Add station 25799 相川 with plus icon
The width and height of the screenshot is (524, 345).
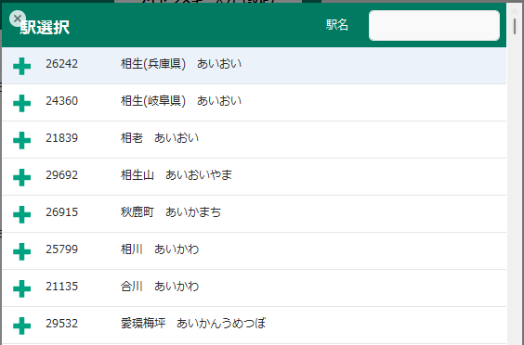22,251
